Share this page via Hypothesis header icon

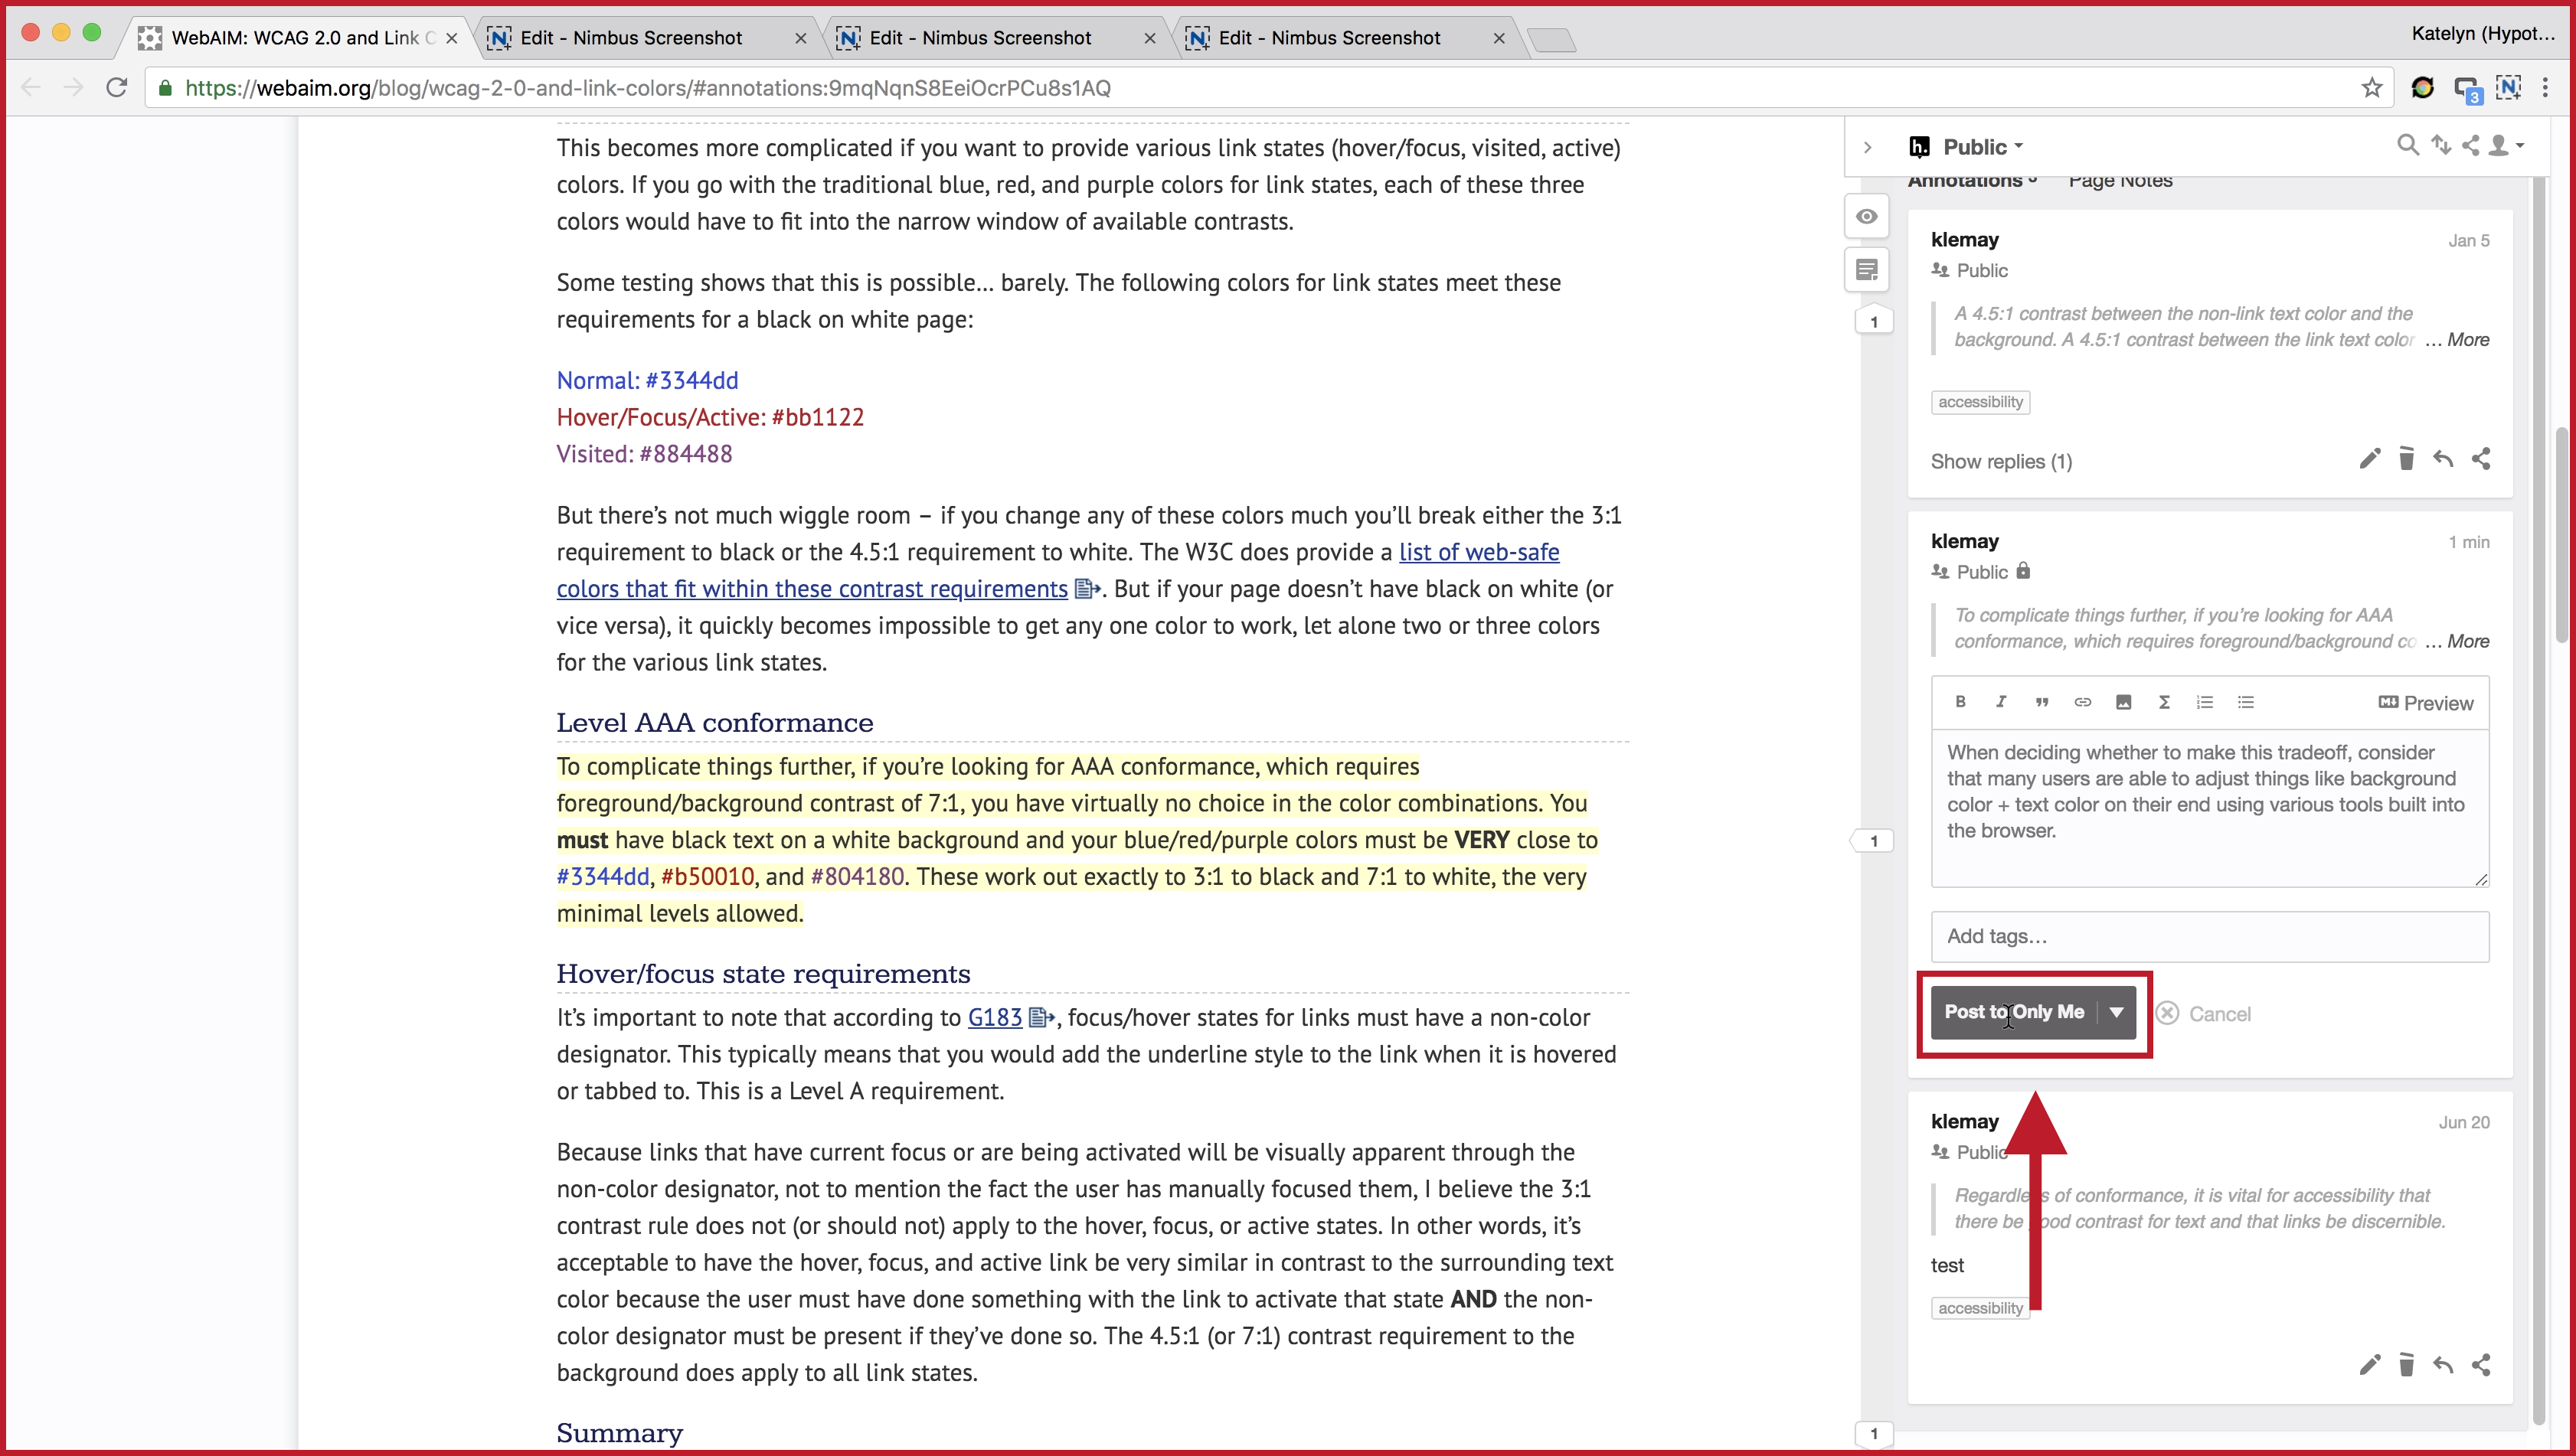(2471, 146)
